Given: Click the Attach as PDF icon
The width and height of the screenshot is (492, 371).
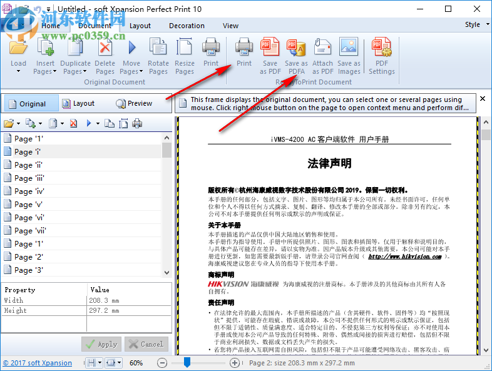Looking at the screenshot, I should tap(322, 48).
